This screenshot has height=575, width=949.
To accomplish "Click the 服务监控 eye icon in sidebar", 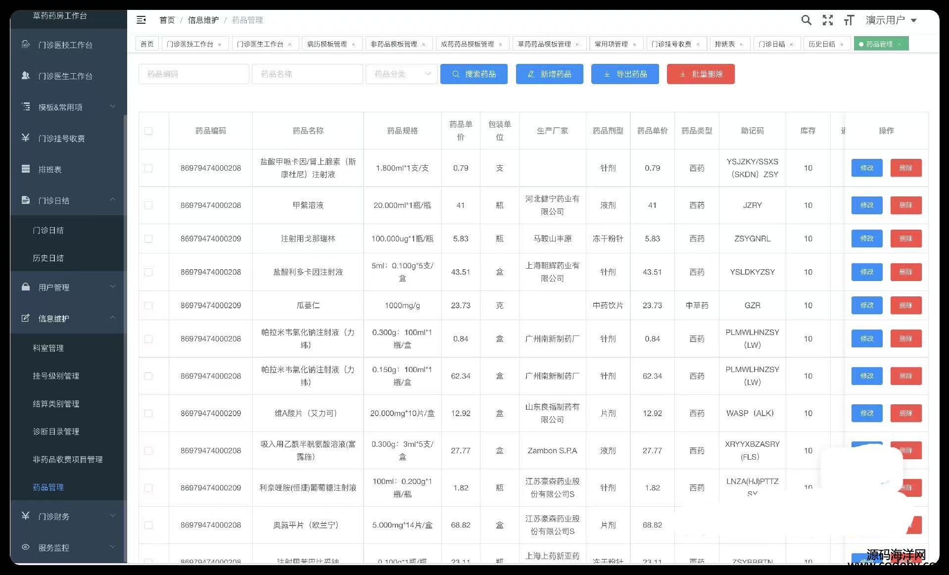I will 26,547.
